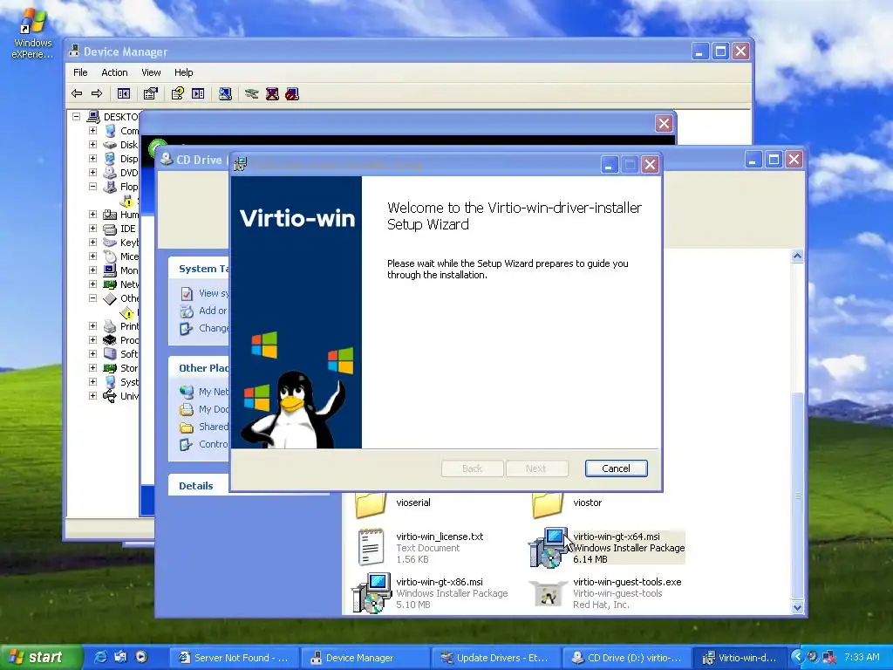Screen dimensions: 893x670
Task: Open the Windows eXPerience desktop shortcut
Action: pos(32,34)
